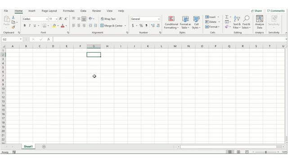Open Sort & Filter menu

237,22
